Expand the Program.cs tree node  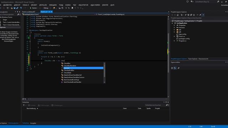174,41
